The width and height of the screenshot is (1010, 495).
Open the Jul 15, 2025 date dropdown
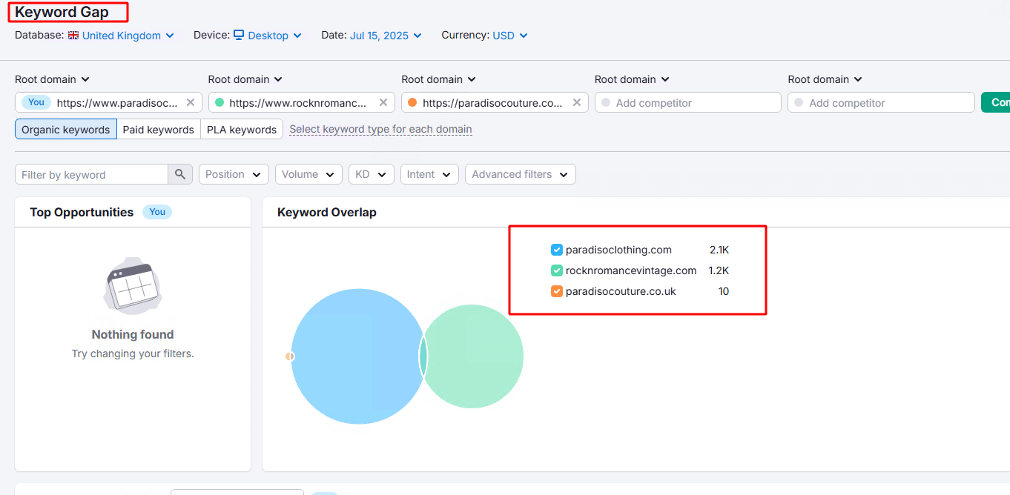pos(386,36)
